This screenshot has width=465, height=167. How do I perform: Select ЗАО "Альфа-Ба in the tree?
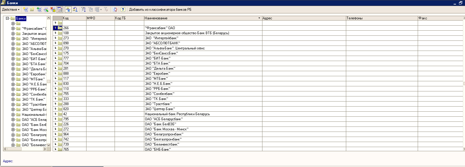pos(34,49)
